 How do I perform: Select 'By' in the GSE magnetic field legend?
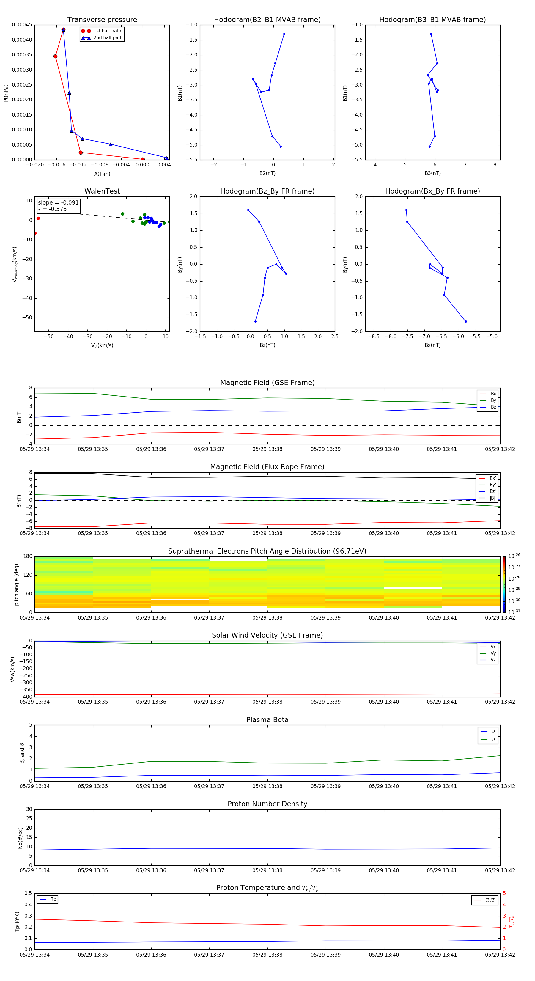coord(488,400)
